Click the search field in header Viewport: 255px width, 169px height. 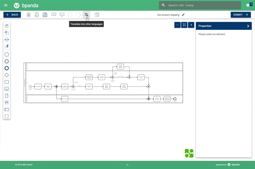pyautogui.click(x=200, y=5)
